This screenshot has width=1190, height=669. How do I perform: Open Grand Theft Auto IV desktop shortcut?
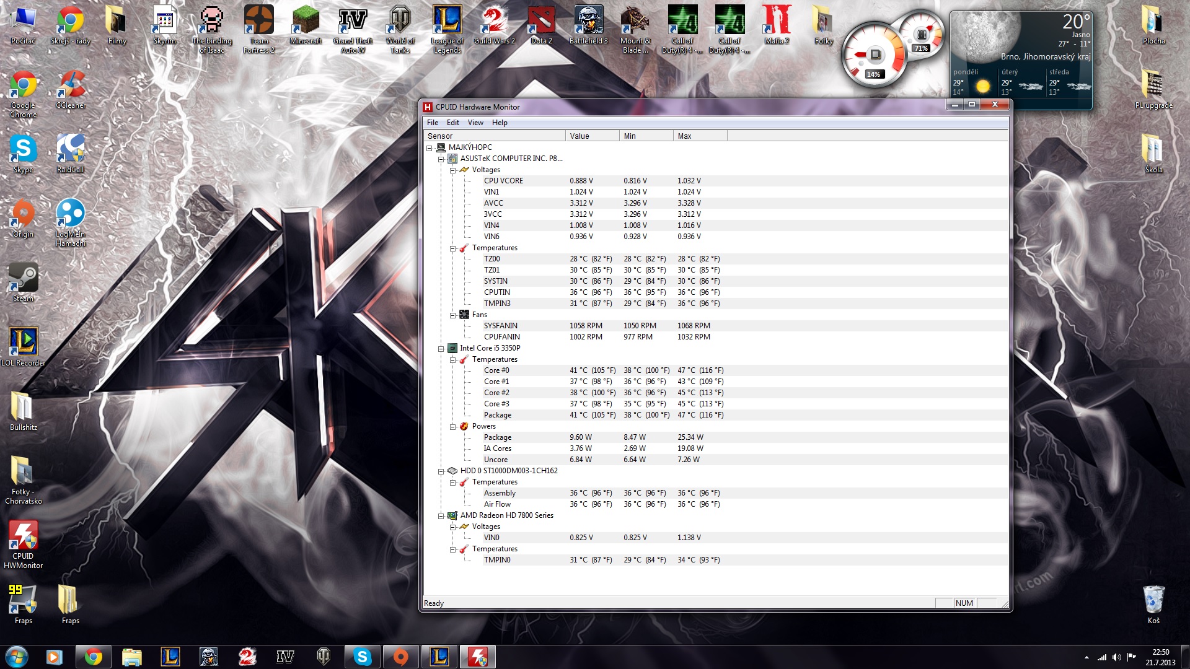coord(353,30)
